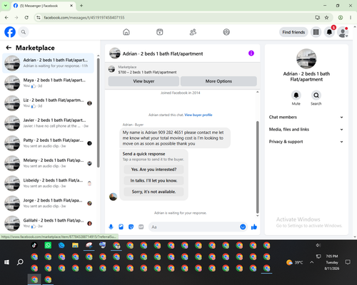Open a new browser tab
The height and width of the screenshot is (285, 357).
(81, 6)
